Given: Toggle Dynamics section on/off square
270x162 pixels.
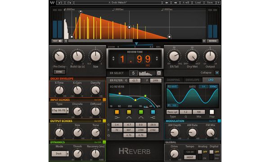Looking at the screenshot, I should (104, 142).
